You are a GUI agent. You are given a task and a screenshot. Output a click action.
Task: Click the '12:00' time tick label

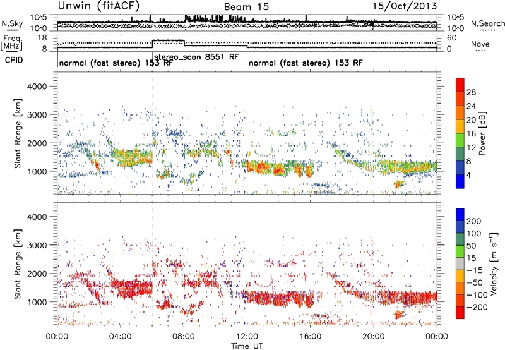[247, 337]
